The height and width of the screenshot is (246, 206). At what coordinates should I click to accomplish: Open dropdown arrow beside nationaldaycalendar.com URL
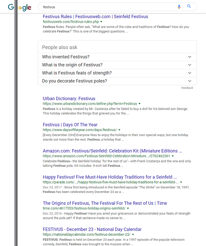pyautogui.click(x=133, y=234)
